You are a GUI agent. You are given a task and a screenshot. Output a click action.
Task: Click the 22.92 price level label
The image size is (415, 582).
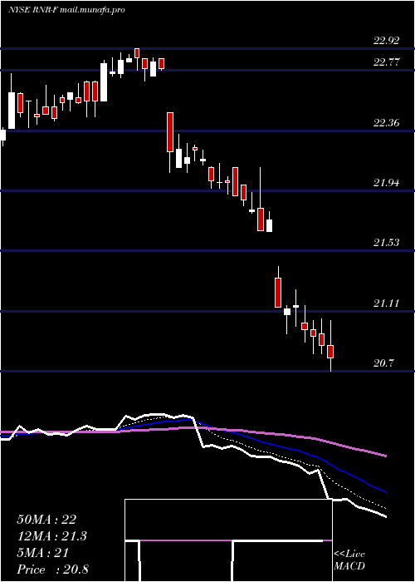click(387, 41)
